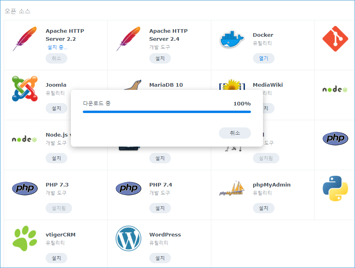Open Docker with the 열기 button
The width and height of the screenshot is (355, 268).
coord(263,58)
